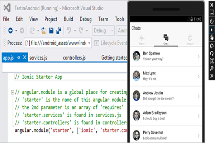Collapse the comment block outlining toggle

[x=13, y=92]
